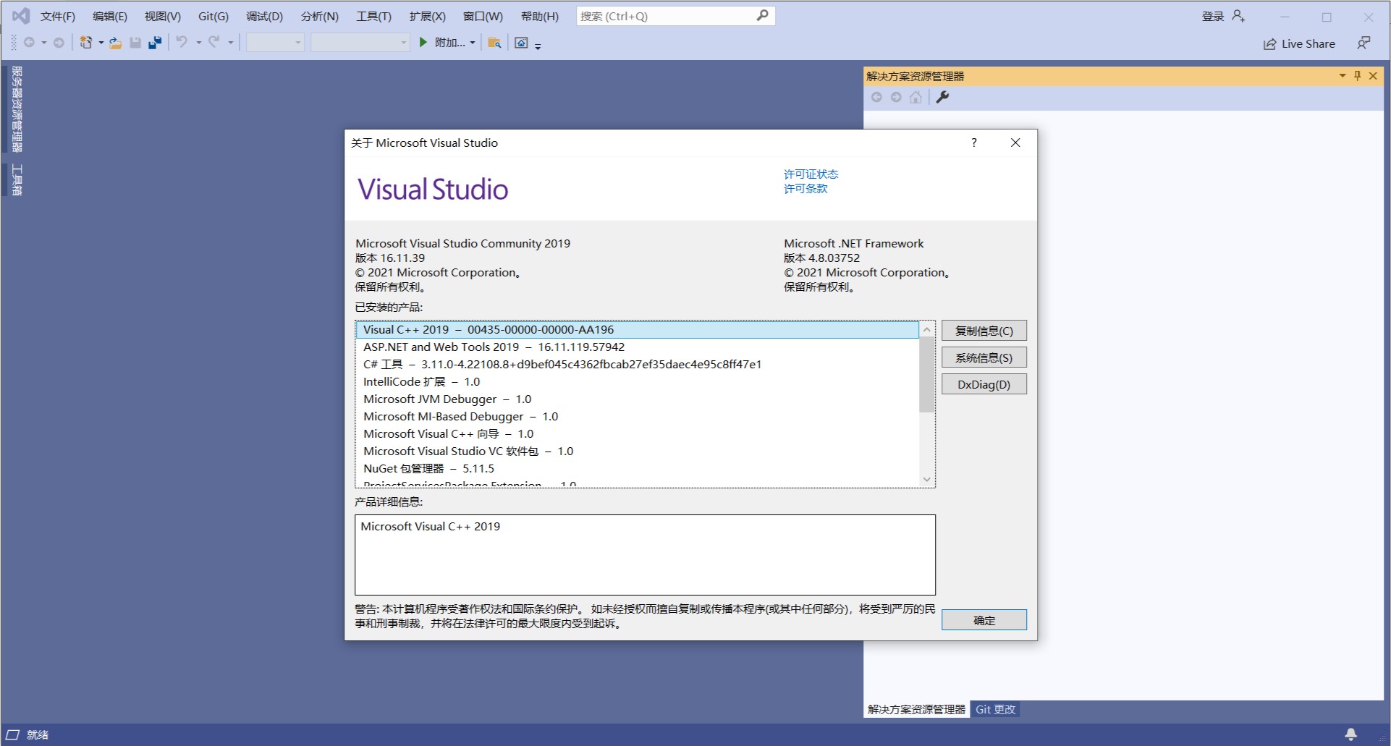This screenshot has width=1391, height=746.
Task: Open the solution configuration combo box
Action: [275, 43]
